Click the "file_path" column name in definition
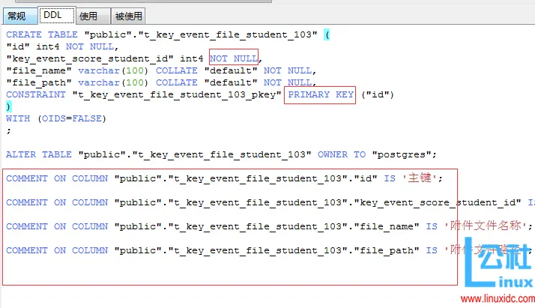The height and width of the screenshot is (308, 535). point(39,82)
